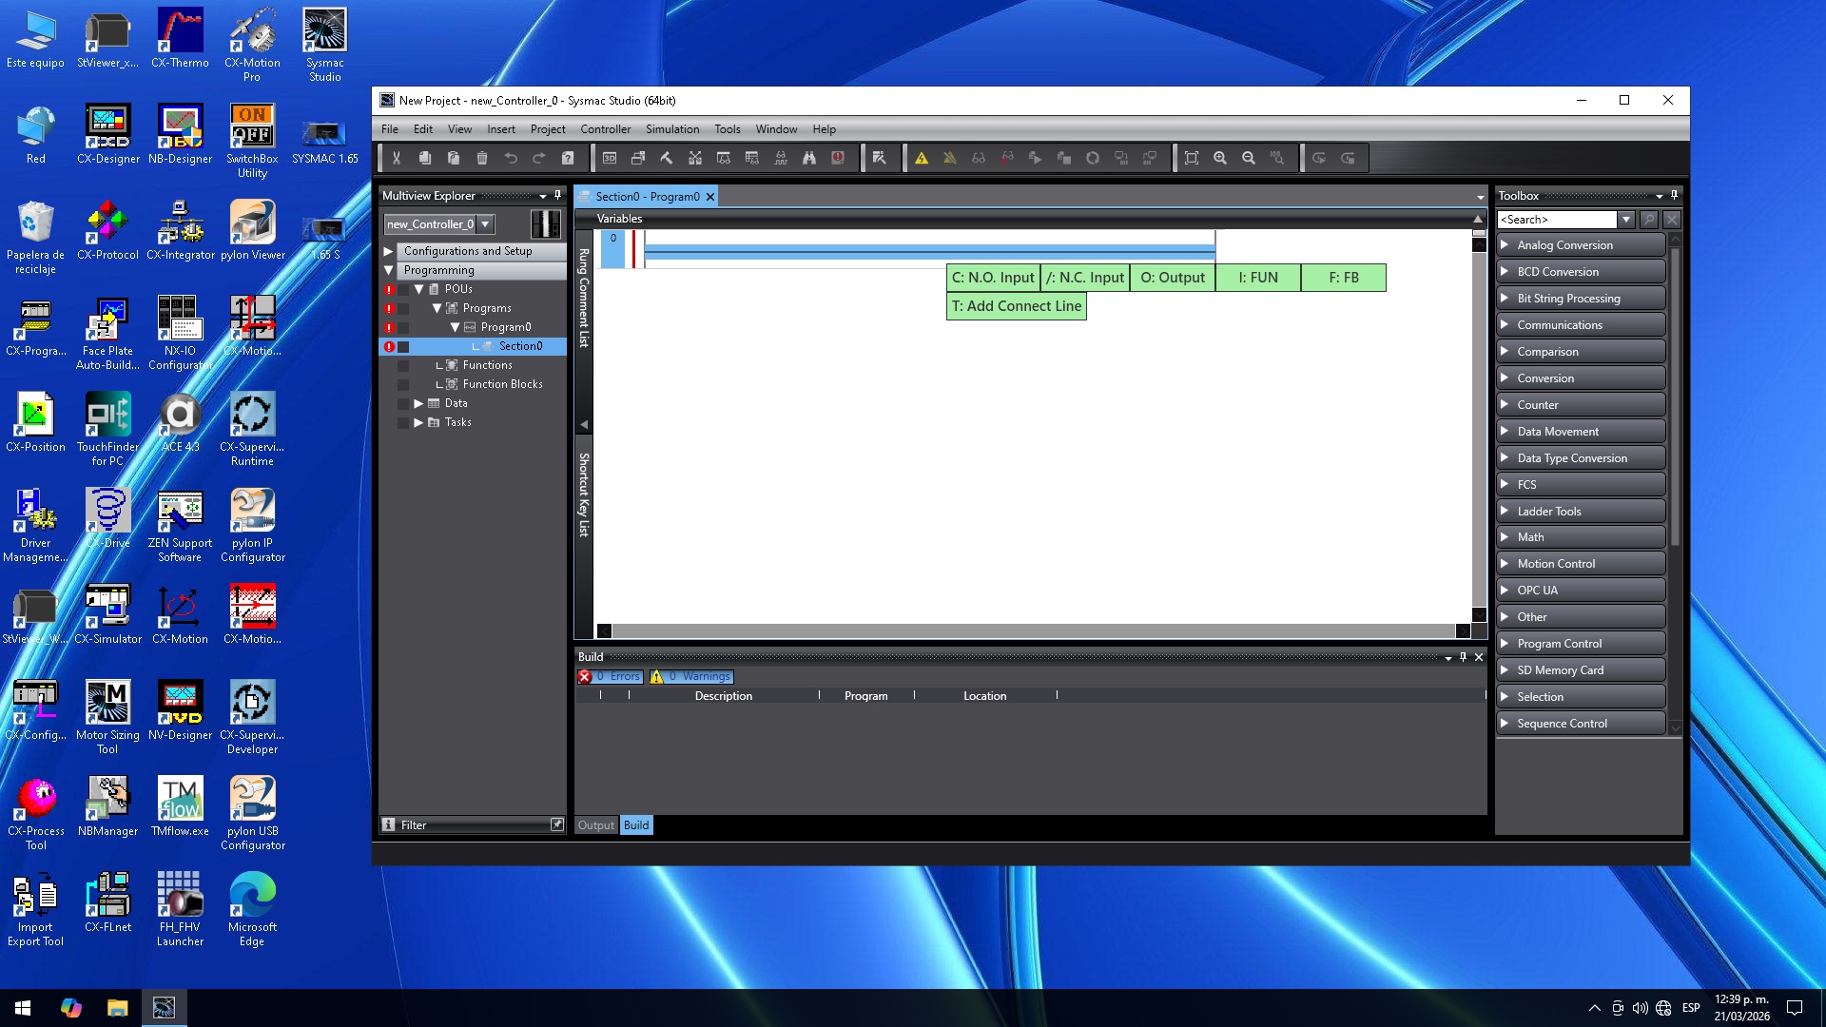Click Toolbox vertical scrollbar thumb
This screenshot has height=1027, width=1826.
point(1676,397)
